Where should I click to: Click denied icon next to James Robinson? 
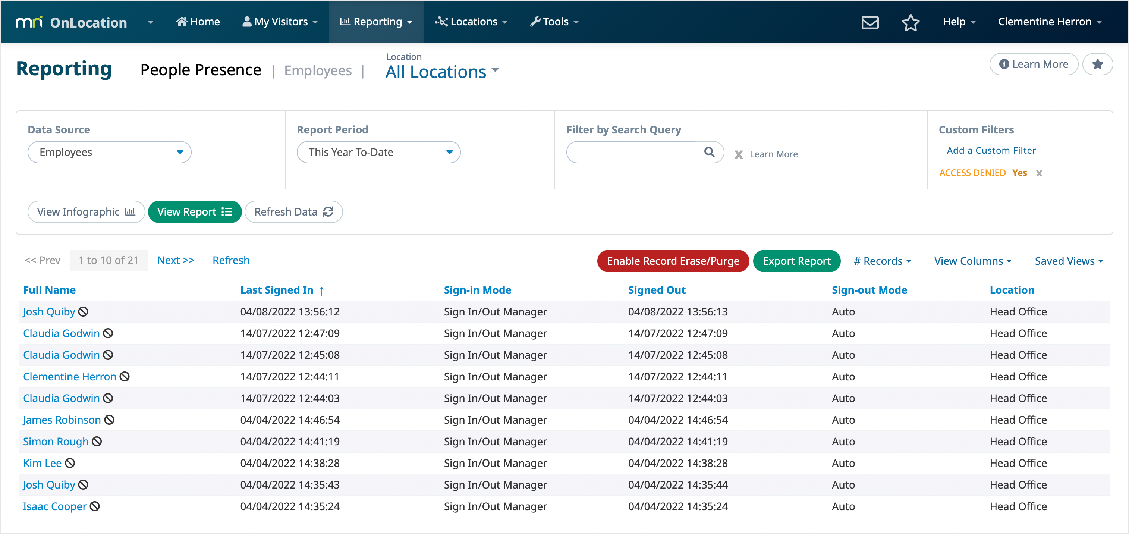tap(109, 420)
